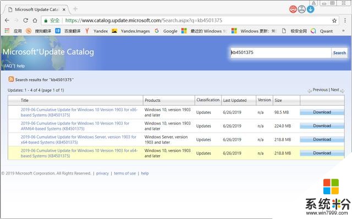
Task: Open the ARM64-based Systems KB4501375 update link
Action: [75, 126]
